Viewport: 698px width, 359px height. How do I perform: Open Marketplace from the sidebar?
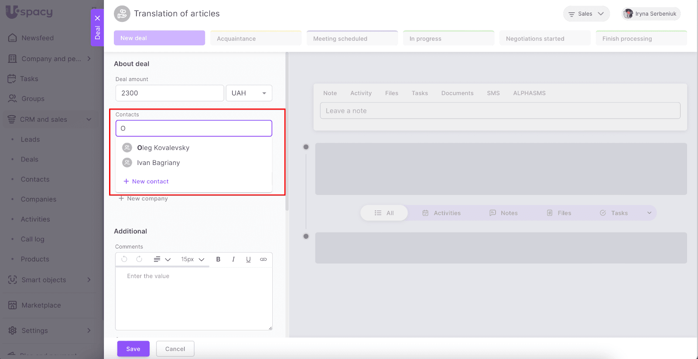[x=41, y=305]
